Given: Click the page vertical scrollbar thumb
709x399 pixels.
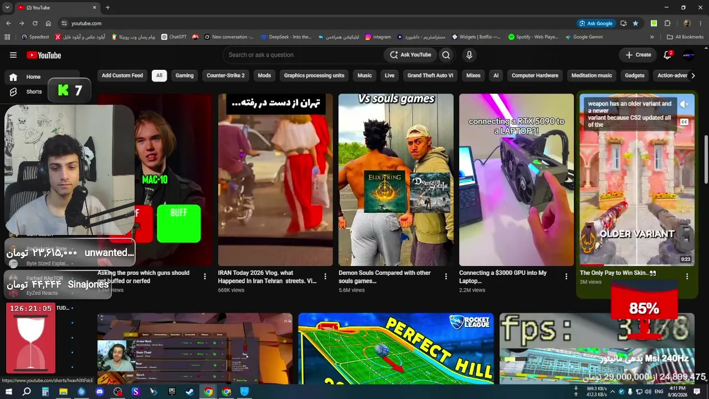Looking at the screenshot, I should pyautogui.click(x=705, y=159).
